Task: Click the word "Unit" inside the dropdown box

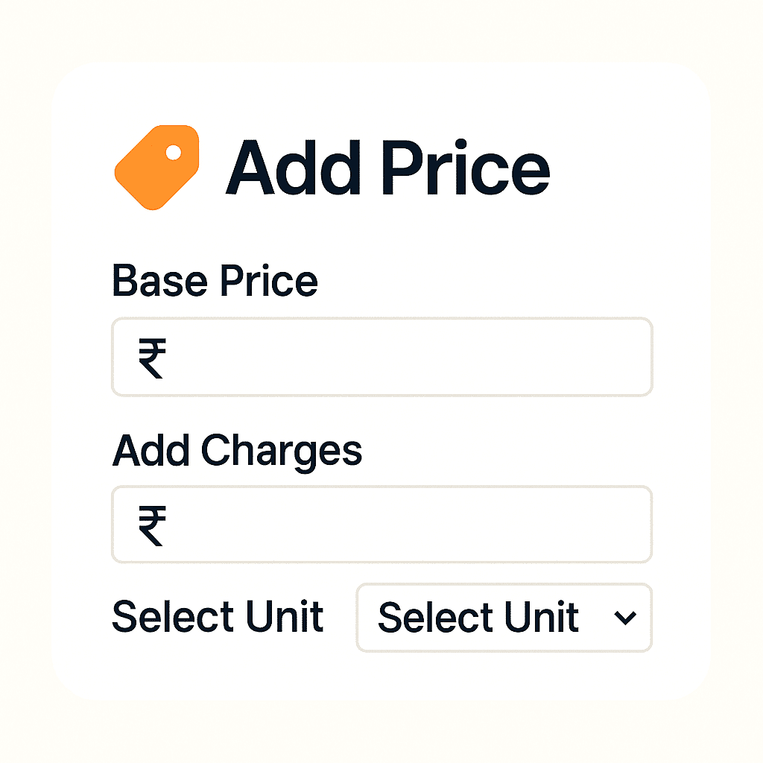Action: click(542, 618)
